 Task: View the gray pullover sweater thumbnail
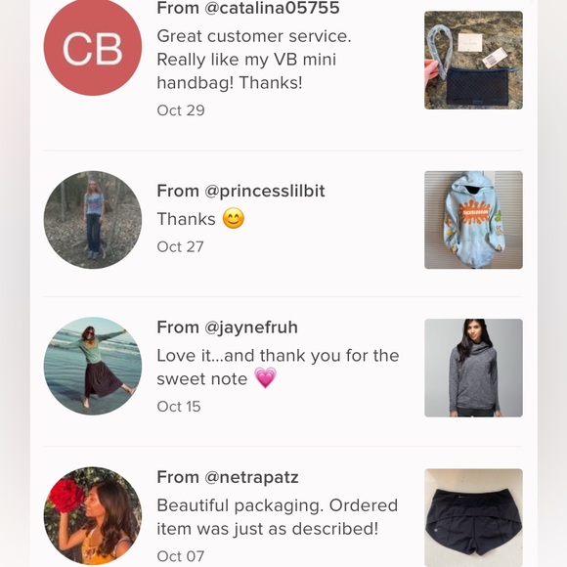(473, 368)
